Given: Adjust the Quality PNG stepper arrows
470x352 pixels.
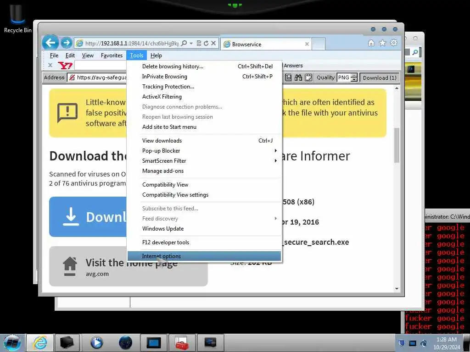Looking at the screenshot, I should 354,77.
